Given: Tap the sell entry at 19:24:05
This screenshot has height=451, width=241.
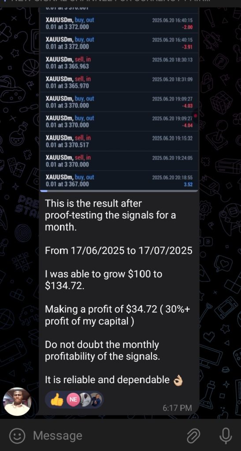Looking at the screenshot, I should click(x=119, y=161).
